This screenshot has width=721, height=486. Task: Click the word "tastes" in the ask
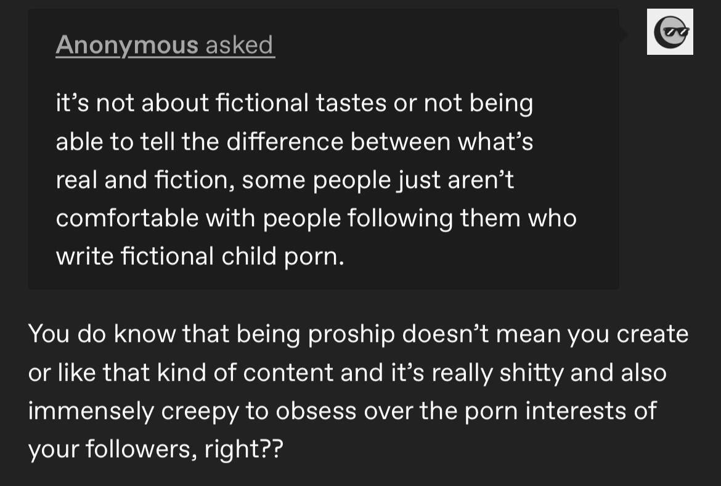pyautogui.click(x=351, y=103)
